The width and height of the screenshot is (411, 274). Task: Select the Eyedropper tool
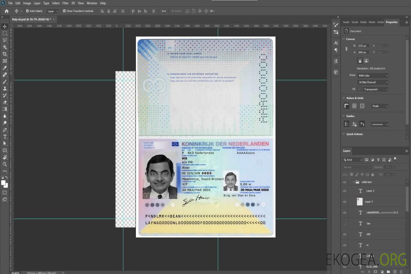tap(5, 68)
